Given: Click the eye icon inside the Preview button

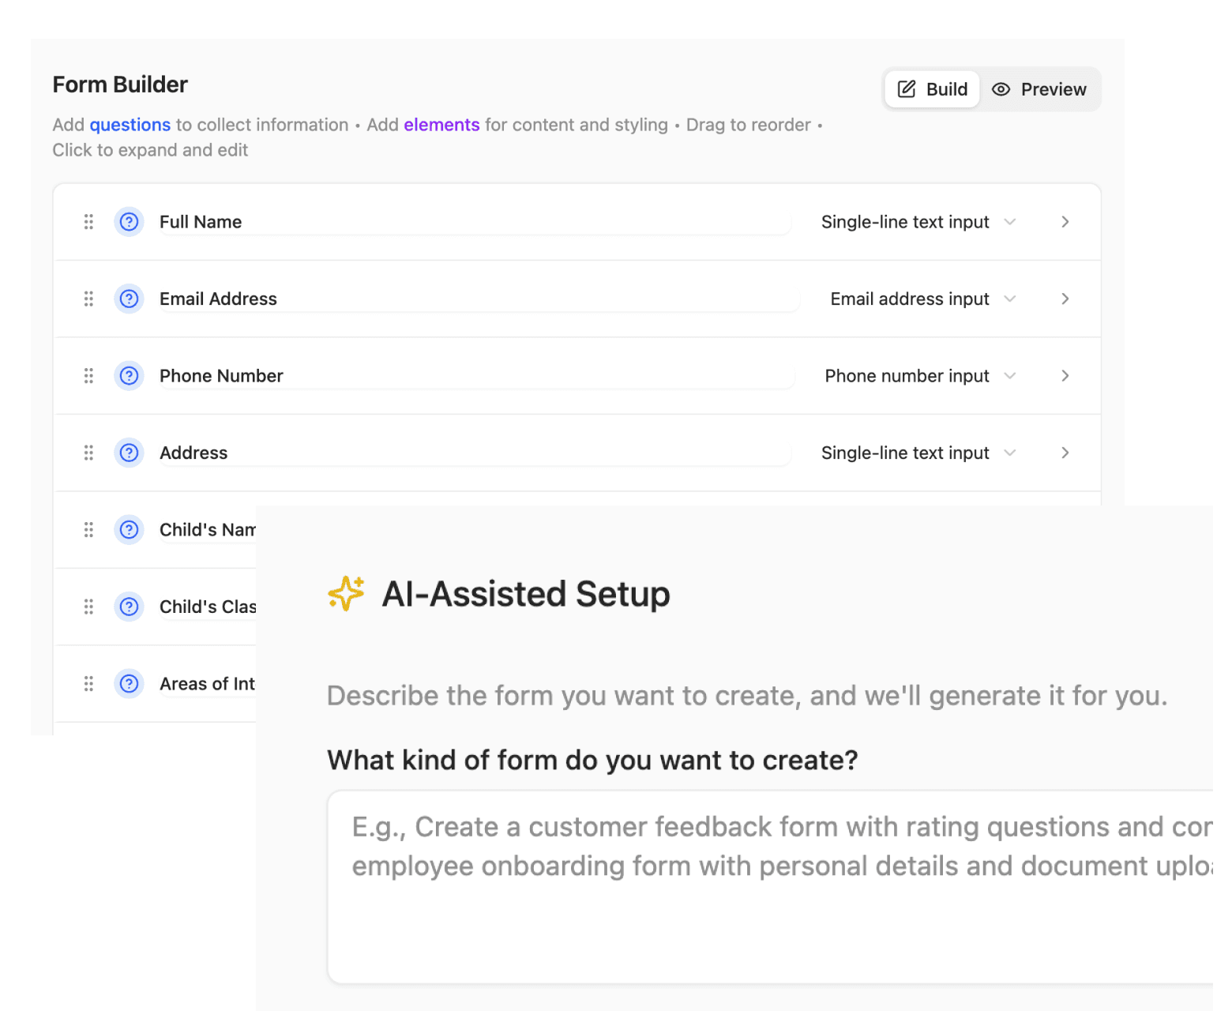Looking at the screenshot, I should [x=1001, y=89].
